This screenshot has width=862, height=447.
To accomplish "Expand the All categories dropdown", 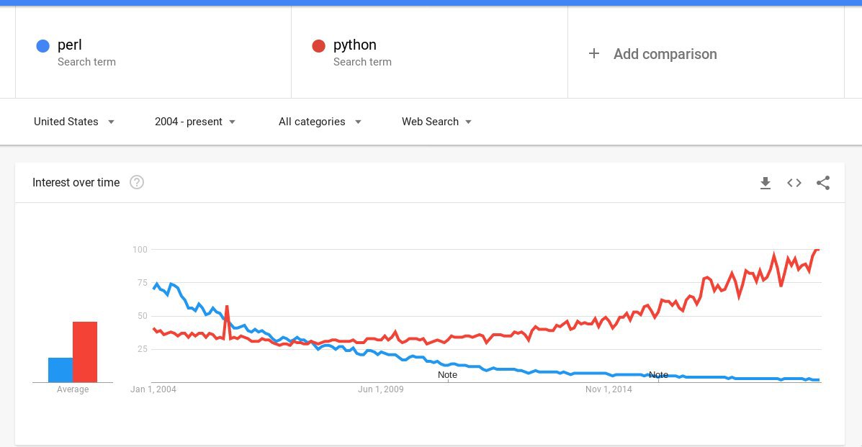I will point(320,122).
